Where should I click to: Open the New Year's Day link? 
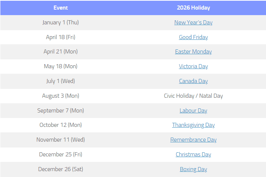click(193, 22)
